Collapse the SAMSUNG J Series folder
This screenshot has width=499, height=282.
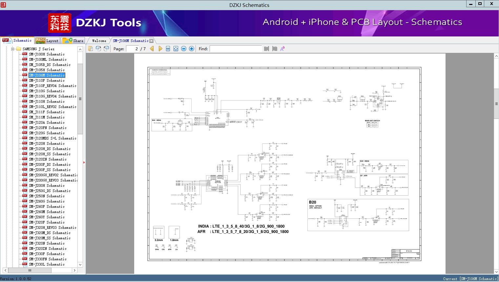pyautogui.click(x=12, y=49)
